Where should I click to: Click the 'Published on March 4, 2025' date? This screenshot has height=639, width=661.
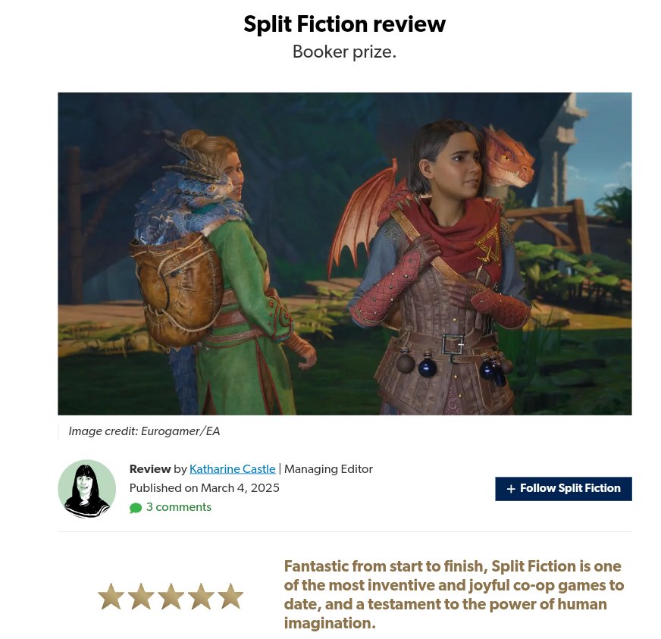tap(205, 487)
